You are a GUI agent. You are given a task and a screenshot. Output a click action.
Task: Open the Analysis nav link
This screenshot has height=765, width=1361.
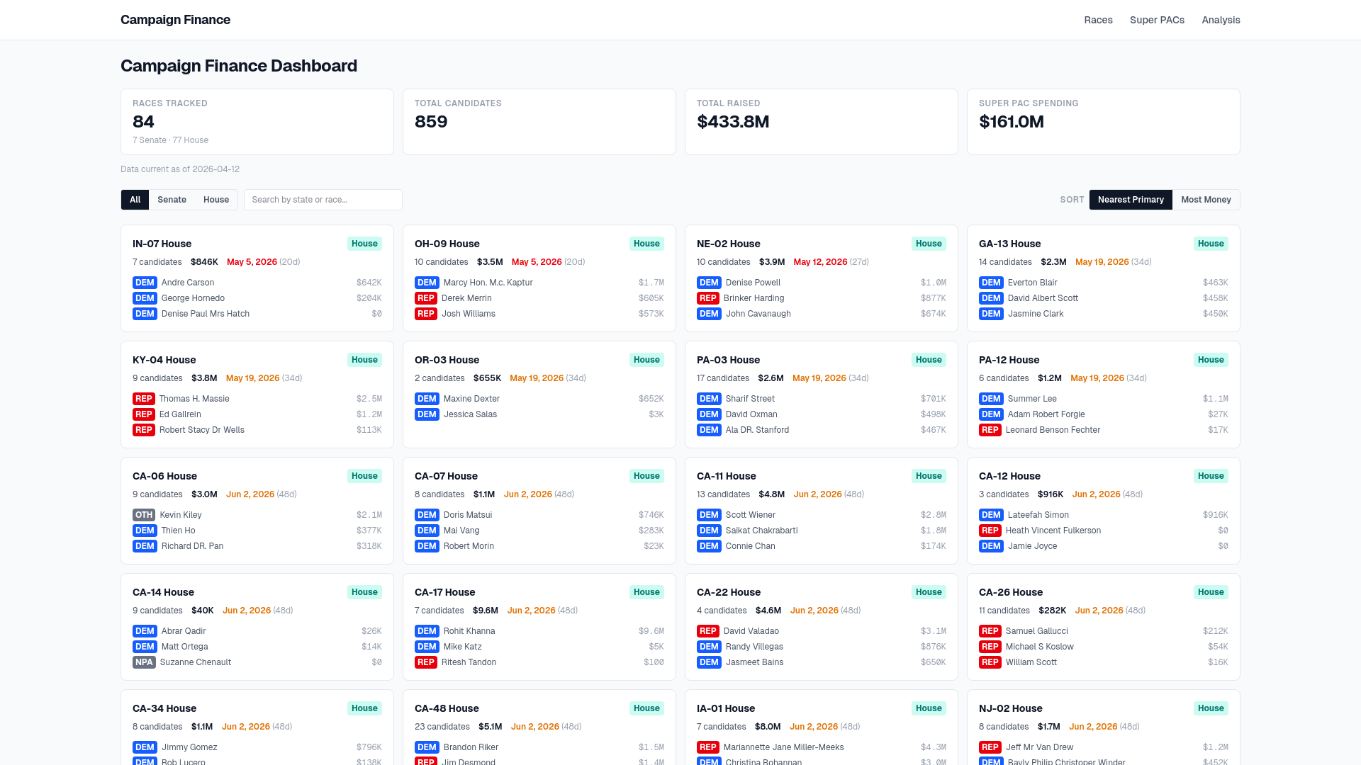click(x=1221, y=20)
